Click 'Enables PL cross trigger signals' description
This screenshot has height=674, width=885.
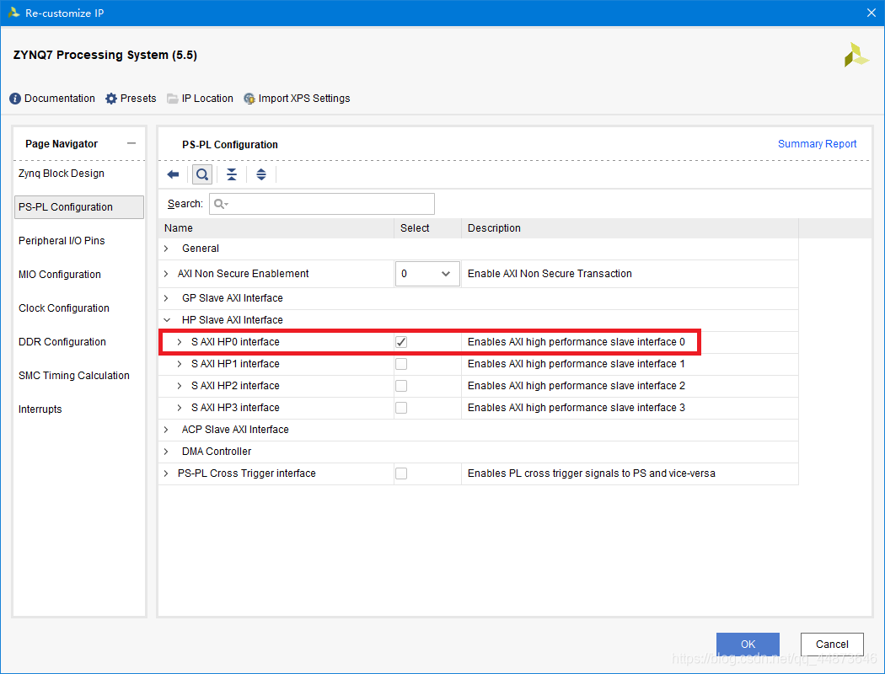pyautogui.click(x=592, y=473)
